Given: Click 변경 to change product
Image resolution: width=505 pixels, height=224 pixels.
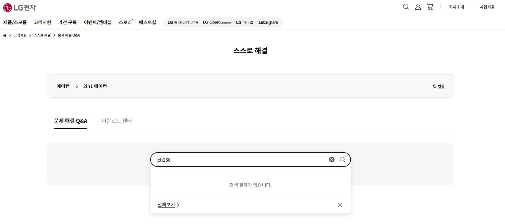Looking at the screenshot, I should pos(441,86).
